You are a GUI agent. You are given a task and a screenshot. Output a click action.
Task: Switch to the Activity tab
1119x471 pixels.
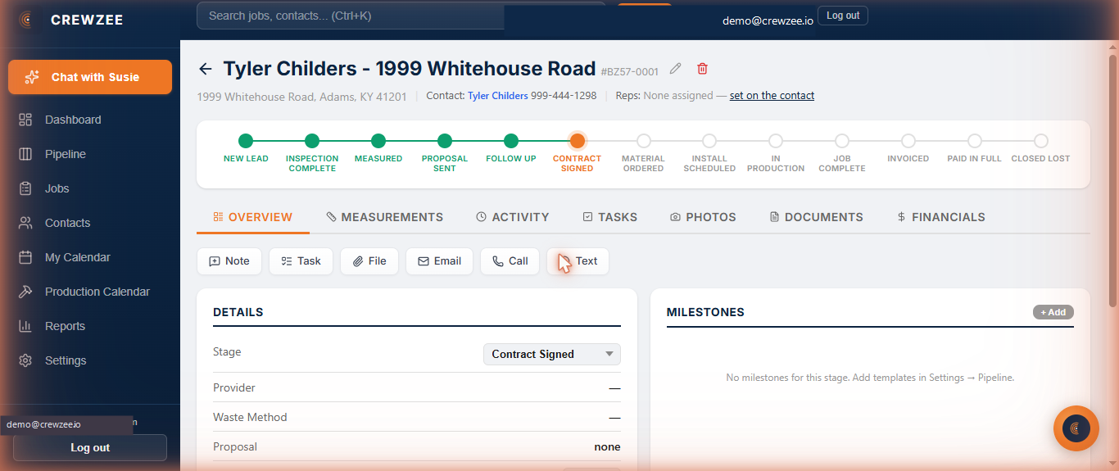(x=512, y=217)
